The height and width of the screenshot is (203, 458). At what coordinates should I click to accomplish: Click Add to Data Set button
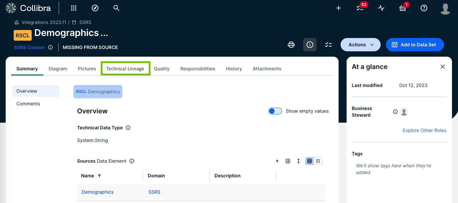[x=415, y=45]
